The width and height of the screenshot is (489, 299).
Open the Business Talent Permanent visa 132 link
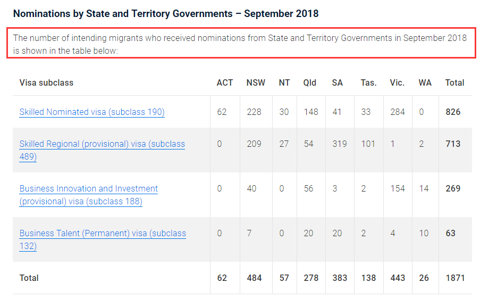click(x=103, y=234)
